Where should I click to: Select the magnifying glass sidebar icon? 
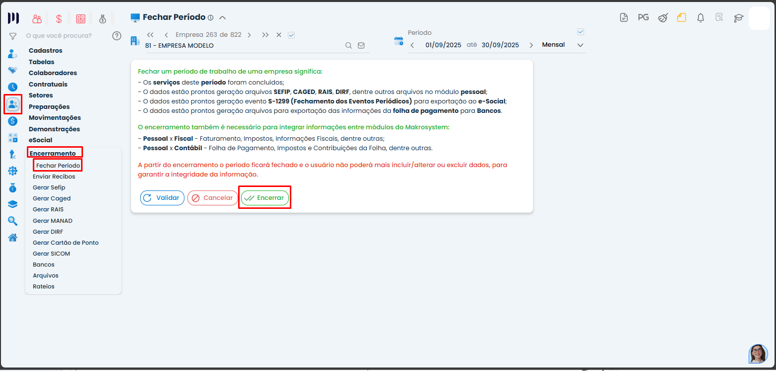[x=13, y=221]
